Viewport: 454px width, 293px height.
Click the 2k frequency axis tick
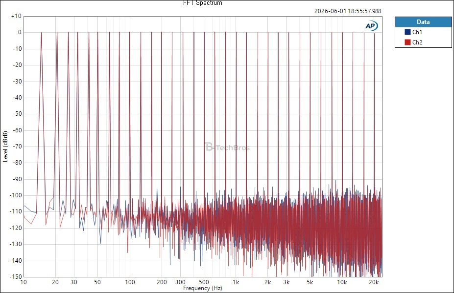tap(268, 282)
